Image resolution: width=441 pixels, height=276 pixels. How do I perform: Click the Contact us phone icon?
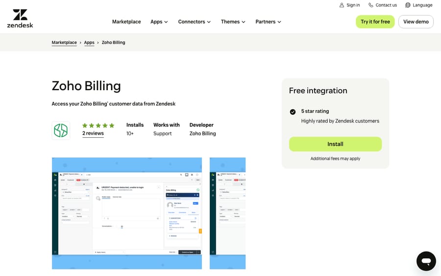point(371,5)
